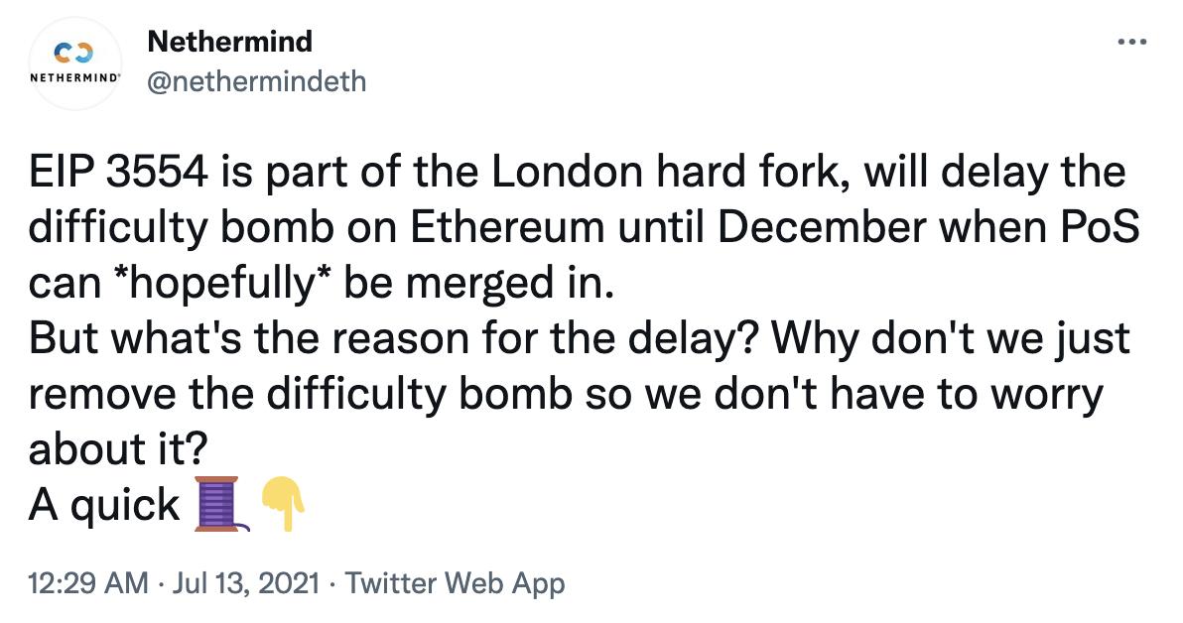Click the yellow pointing-down emoji

tap(285, 501)
